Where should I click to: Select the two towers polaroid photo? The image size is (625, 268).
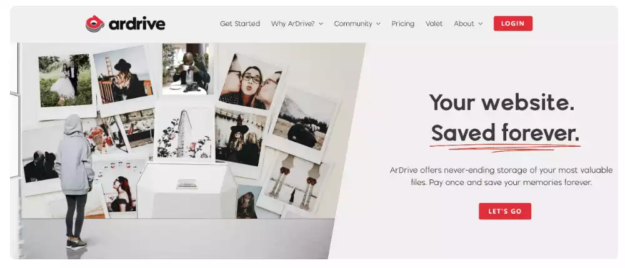pyautogui.click(x=296, y=183)
